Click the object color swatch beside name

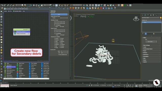[161, 18]
